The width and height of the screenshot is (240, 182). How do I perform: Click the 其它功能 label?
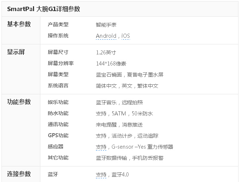pyautogui.click(x=58, y=158)
